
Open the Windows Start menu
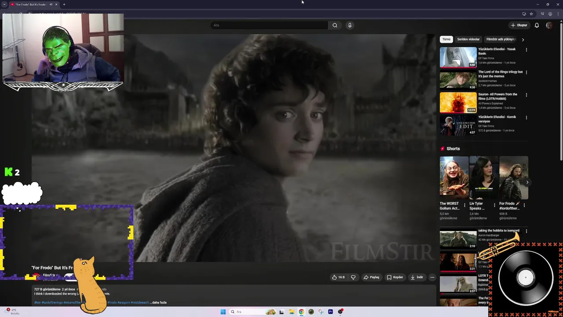coord(223,312)
